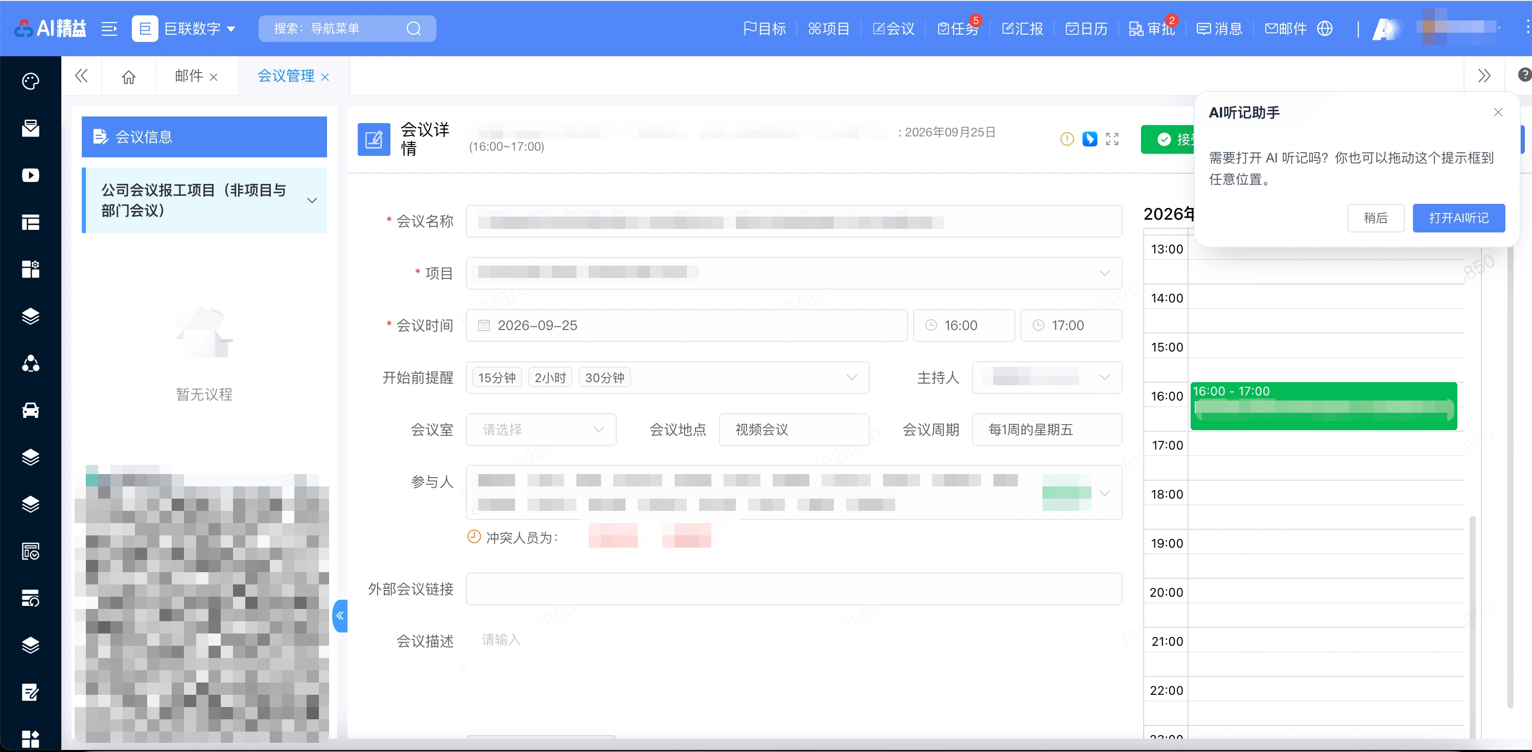1532x752 pixels.
Task: Open the mail envelope icon in sidebar
Action: 30,128
